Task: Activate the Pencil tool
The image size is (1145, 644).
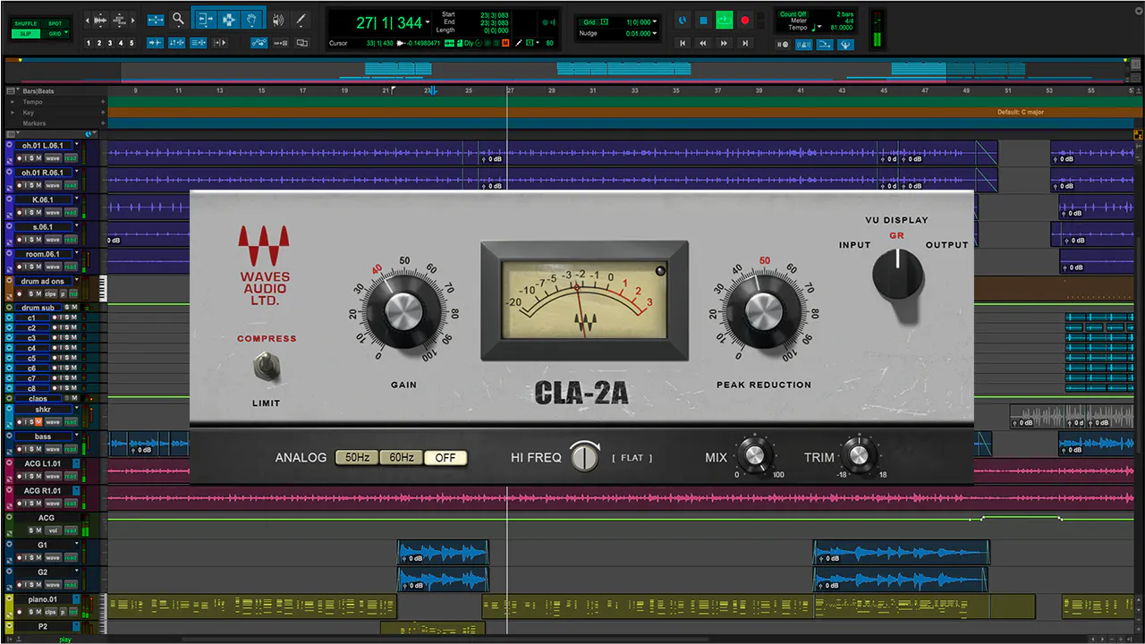Action: pyautogui.click(x=301, y=18)
